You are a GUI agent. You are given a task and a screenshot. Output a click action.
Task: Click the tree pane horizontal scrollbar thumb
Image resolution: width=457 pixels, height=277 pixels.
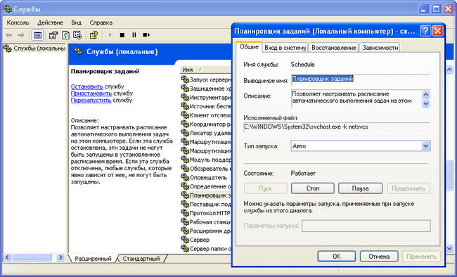[x=32, y=257]
